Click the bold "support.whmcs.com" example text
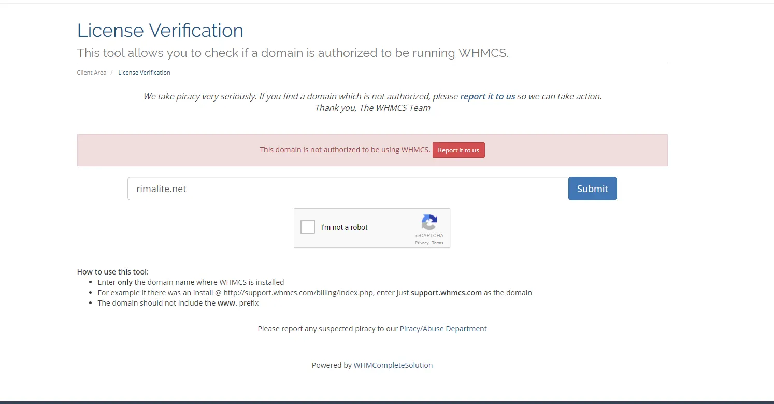The width and height of the screenshot is (774, 404). click(x=447, y=293)
